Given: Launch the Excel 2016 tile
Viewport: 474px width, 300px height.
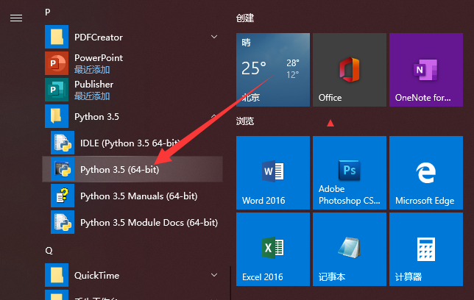Looking at the screenshot, I should (273, 249).
